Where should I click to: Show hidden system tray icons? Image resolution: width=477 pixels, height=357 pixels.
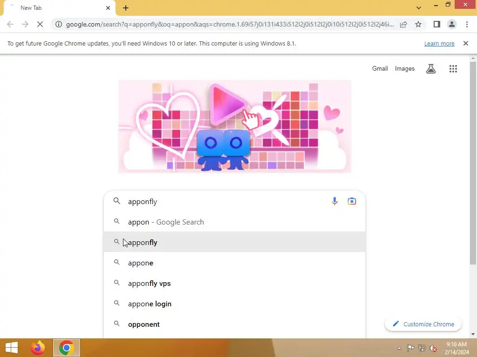399,348
